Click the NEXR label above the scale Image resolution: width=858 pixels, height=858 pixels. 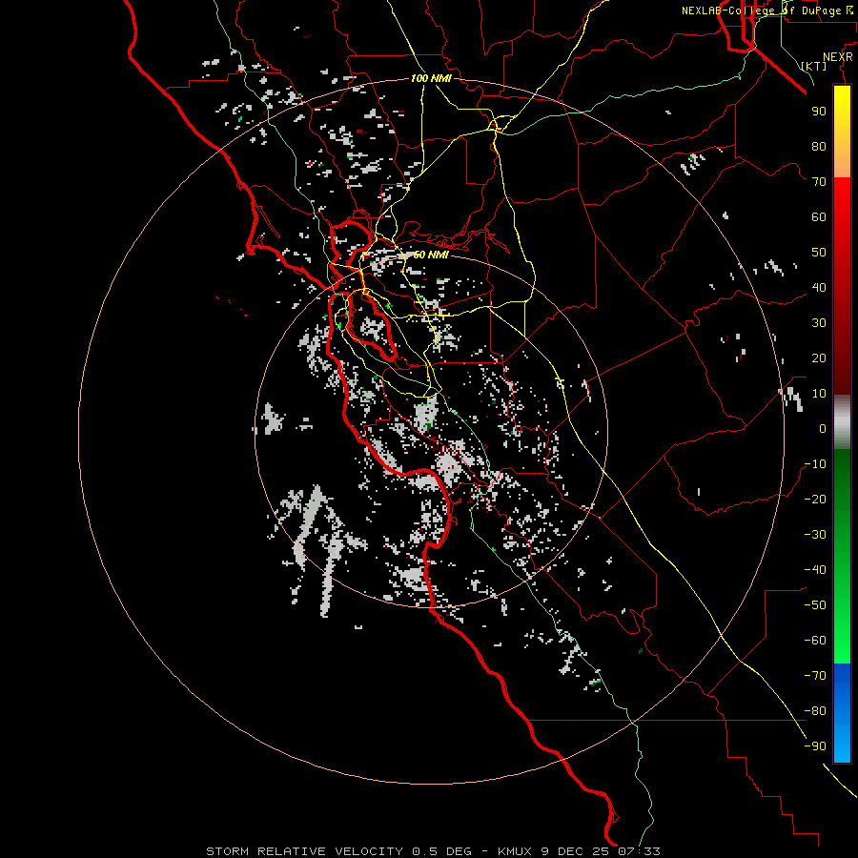tap(838, 57)
